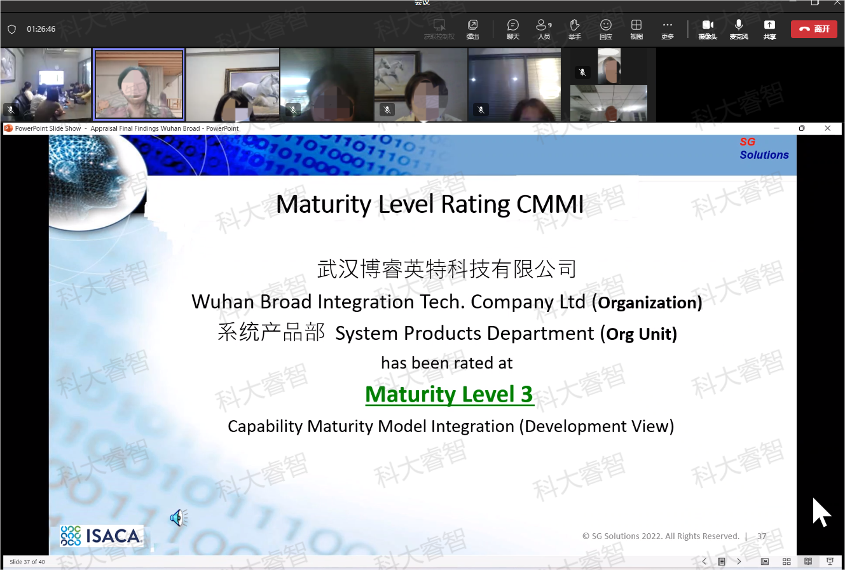This screenshot has height=570, width=845.
Task: Open Reading View in PowerPoint status bar
Action: [x=808, y=562]
